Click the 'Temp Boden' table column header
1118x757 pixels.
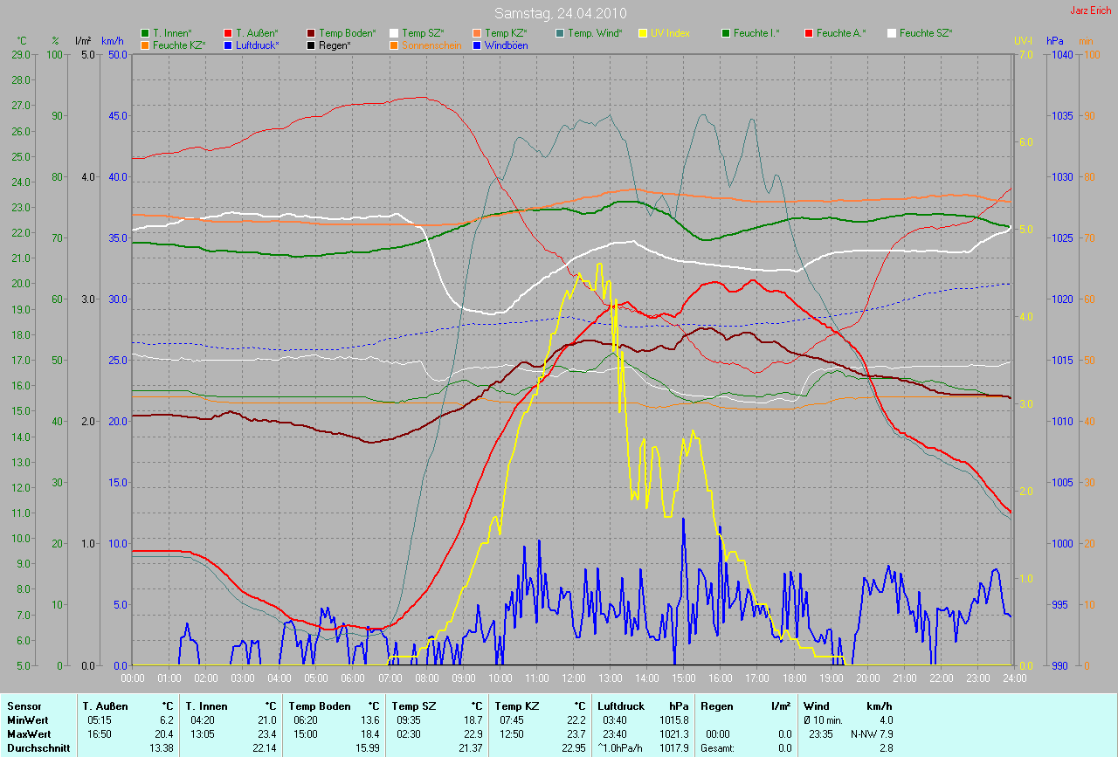pyautogui.click(x=320, y=705)
